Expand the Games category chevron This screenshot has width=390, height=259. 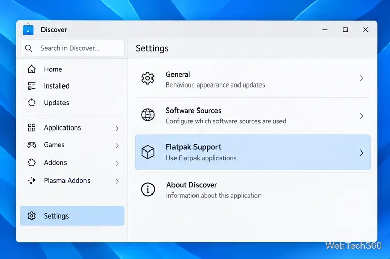[117, 145]
